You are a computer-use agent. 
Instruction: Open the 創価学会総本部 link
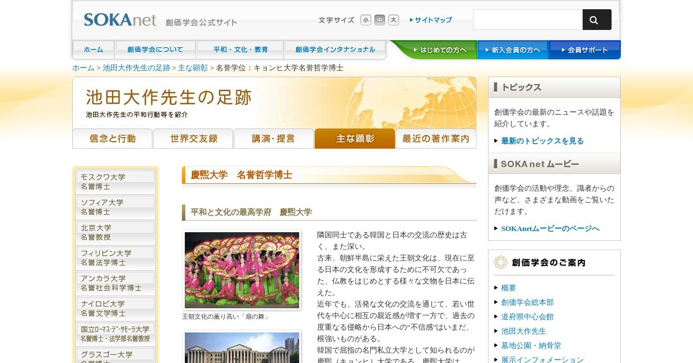click(x=527, y=302)
